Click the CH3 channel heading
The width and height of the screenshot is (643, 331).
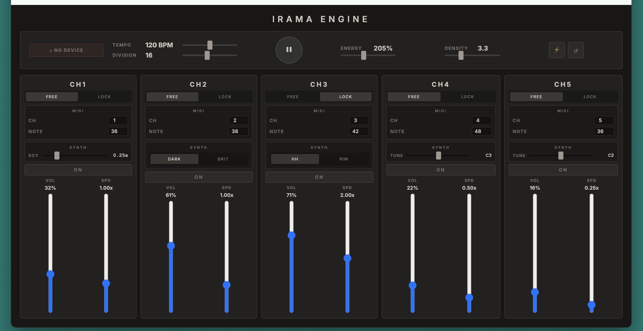click(x=319, y=84)
